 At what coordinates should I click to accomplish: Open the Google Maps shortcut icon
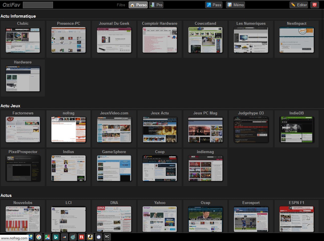pos(47,237)
